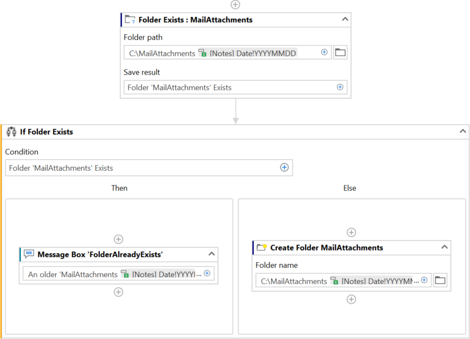Add activity above Message Box in Then branch
Screen dimensions: 470x339
pos(118,239)
